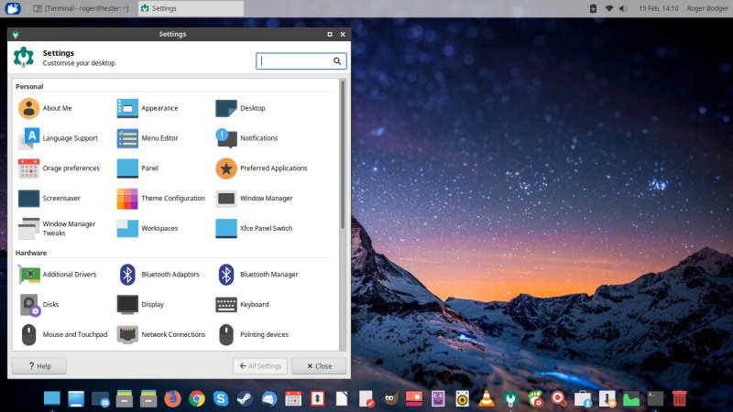
Task: Open the Appearance settings
Action: coord(147,108)
